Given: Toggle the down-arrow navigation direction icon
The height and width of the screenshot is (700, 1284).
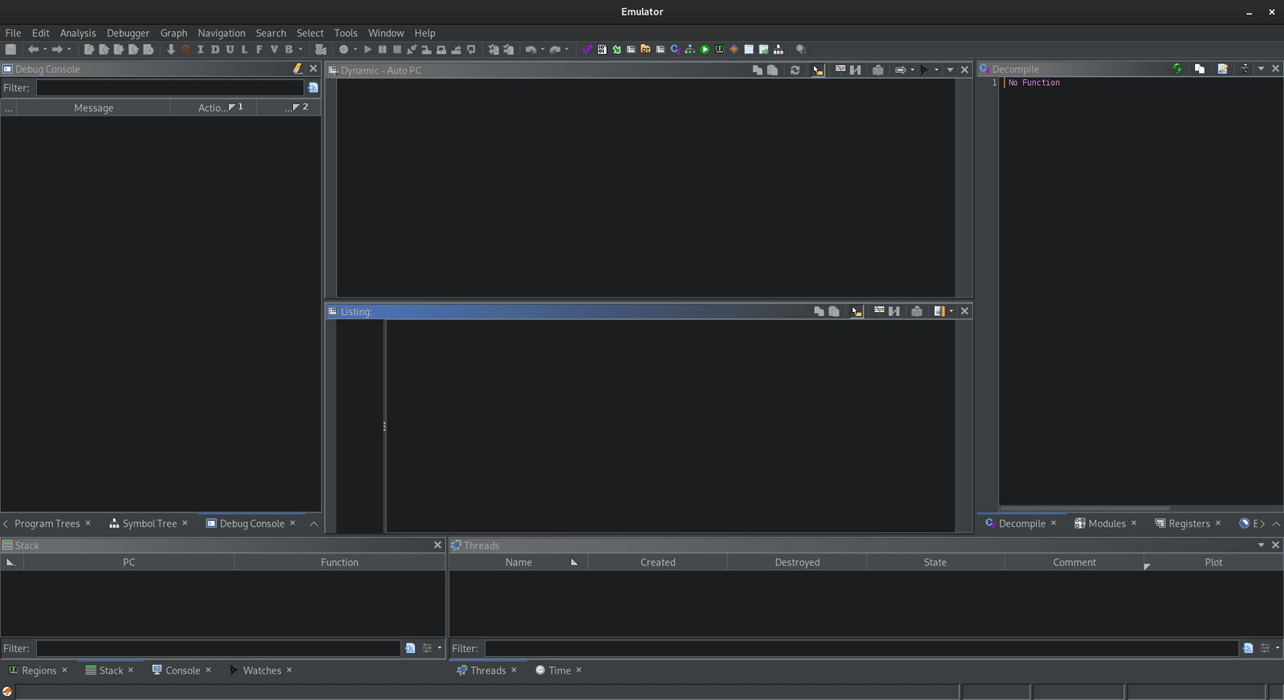Looking at the screenshot, I should (x=171, y=50).
